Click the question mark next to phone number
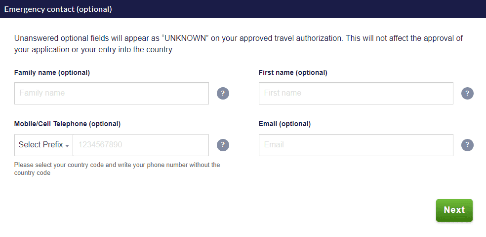 tap(223, 145)
